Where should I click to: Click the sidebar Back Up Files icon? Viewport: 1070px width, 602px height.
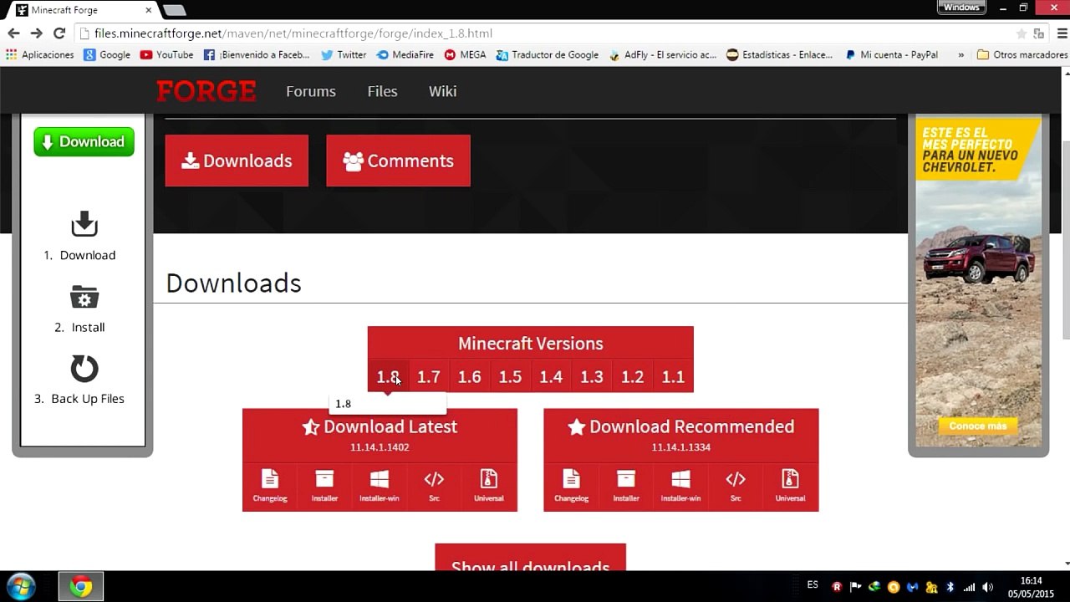(84, 369)
